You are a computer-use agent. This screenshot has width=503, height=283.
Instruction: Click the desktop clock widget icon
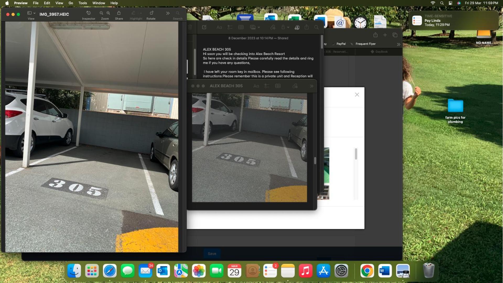click(x=360, y=23)
